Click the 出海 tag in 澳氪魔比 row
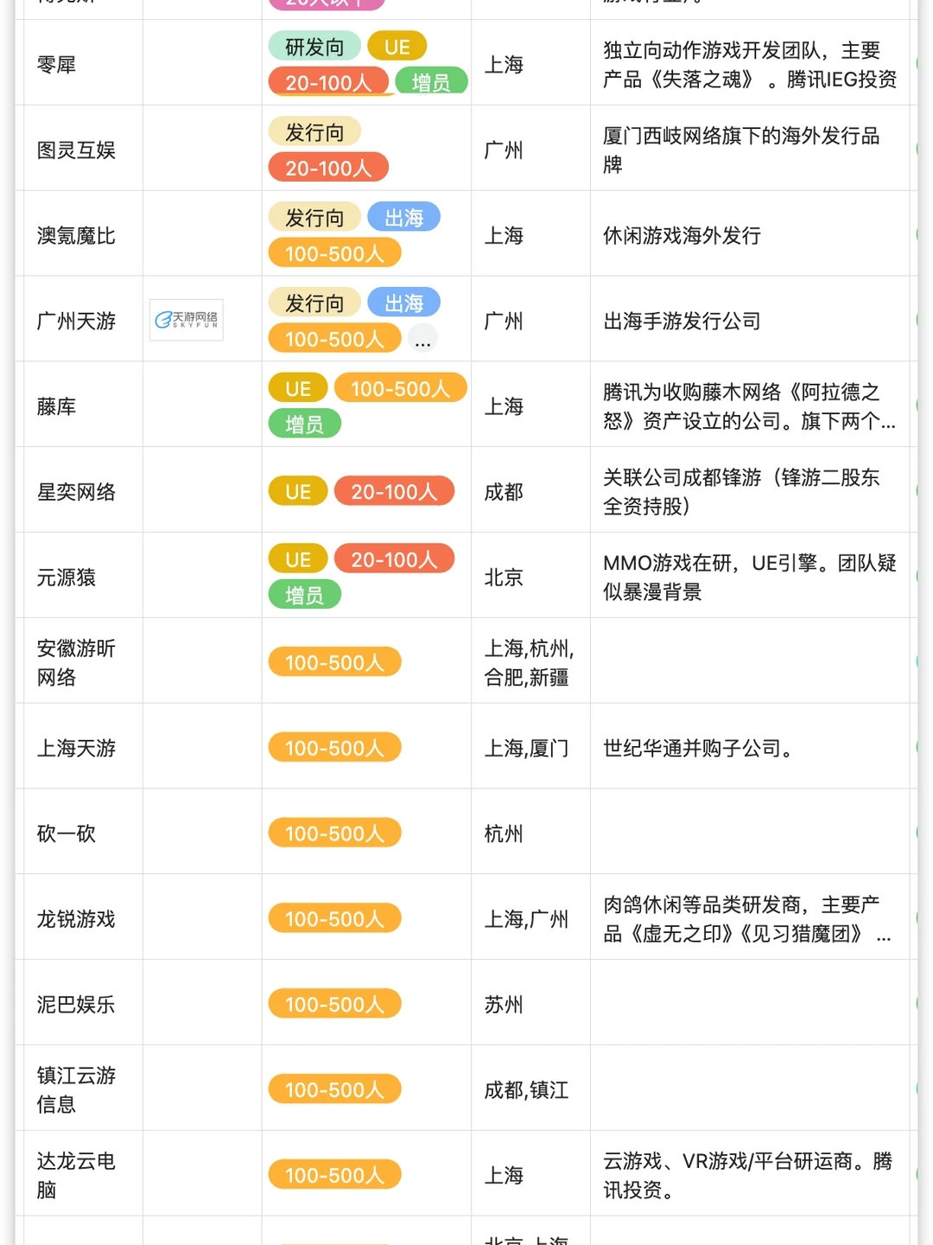This screenshot has height=1245, width=933. tap(403, 217)
